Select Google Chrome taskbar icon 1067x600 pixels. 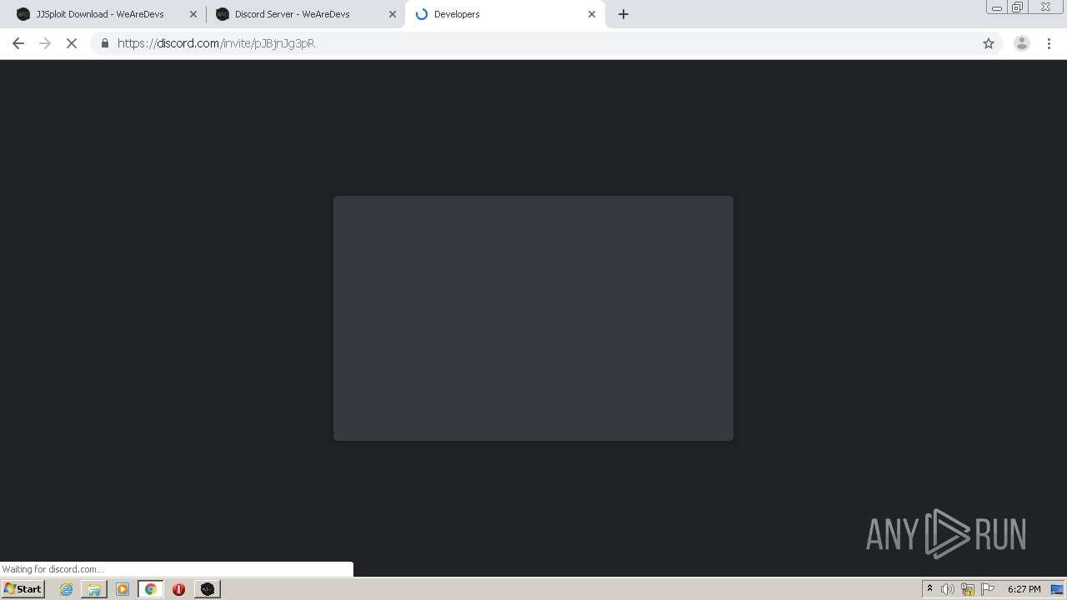tap(151, 589)
